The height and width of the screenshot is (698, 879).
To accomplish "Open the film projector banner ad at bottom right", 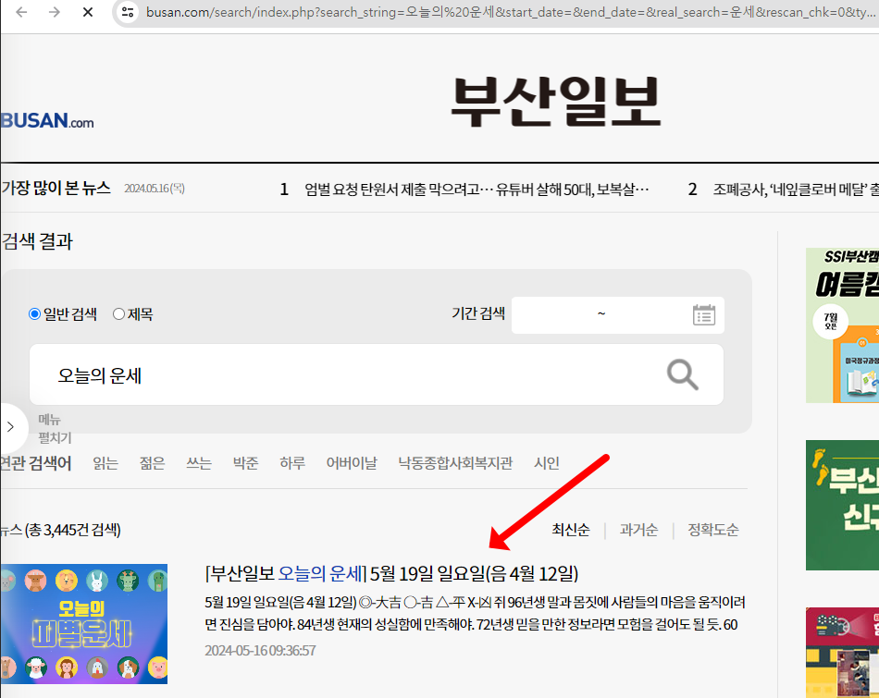I will click(842, 653).
